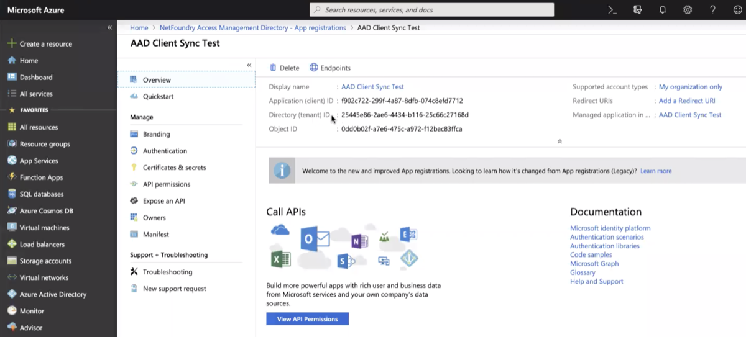Viewport: 746px width, 337px height.
Task: Collapse the app registration menu pane
Action: 249,65
